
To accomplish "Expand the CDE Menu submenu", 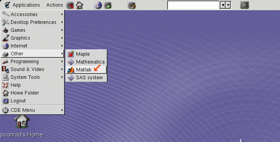I will [32, 110].
